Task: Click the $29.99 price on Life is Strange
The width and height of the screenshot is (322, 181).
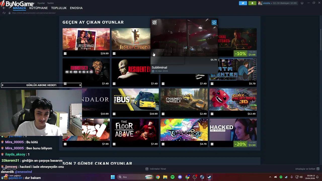Action: click(x=104, y=54)
